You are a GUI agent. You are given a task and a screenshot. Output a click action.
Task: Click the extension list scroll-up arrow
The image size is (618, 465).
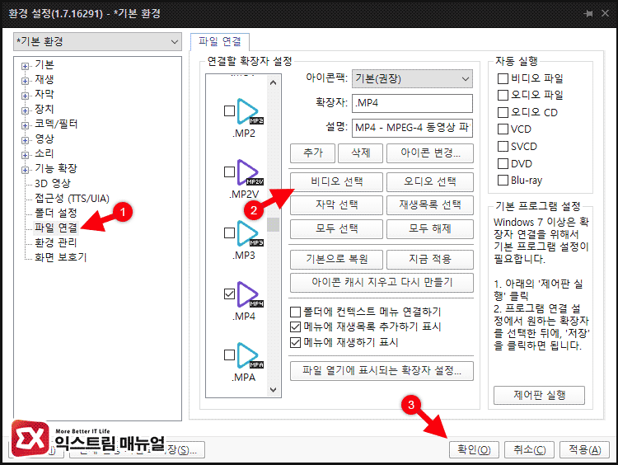coord(273,82)
